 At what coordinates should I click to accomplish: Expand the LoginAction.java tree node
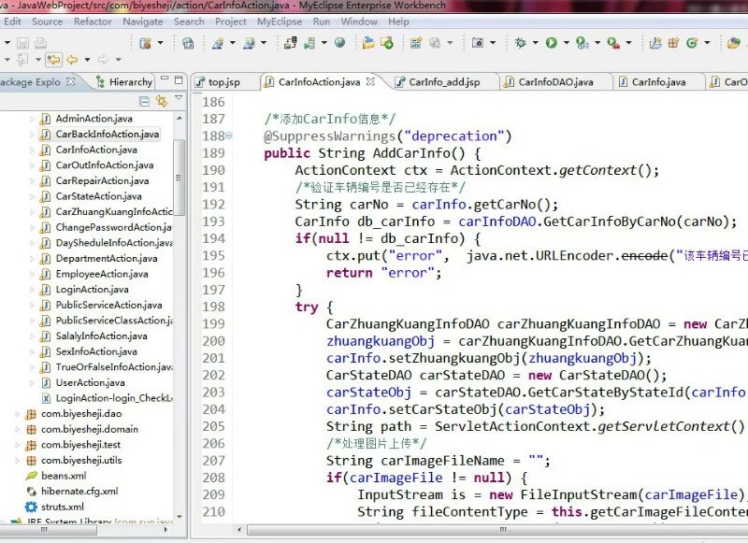tap(32, 290)
